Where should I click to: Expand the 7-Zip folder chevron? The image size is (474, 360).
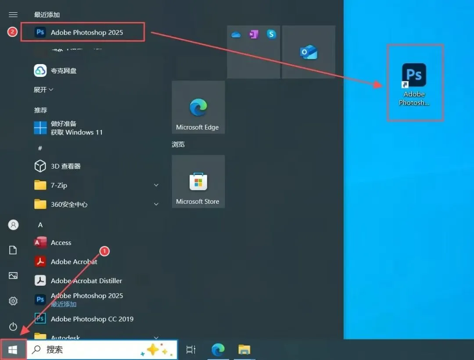pyautogui.click(x=156, y=185)
